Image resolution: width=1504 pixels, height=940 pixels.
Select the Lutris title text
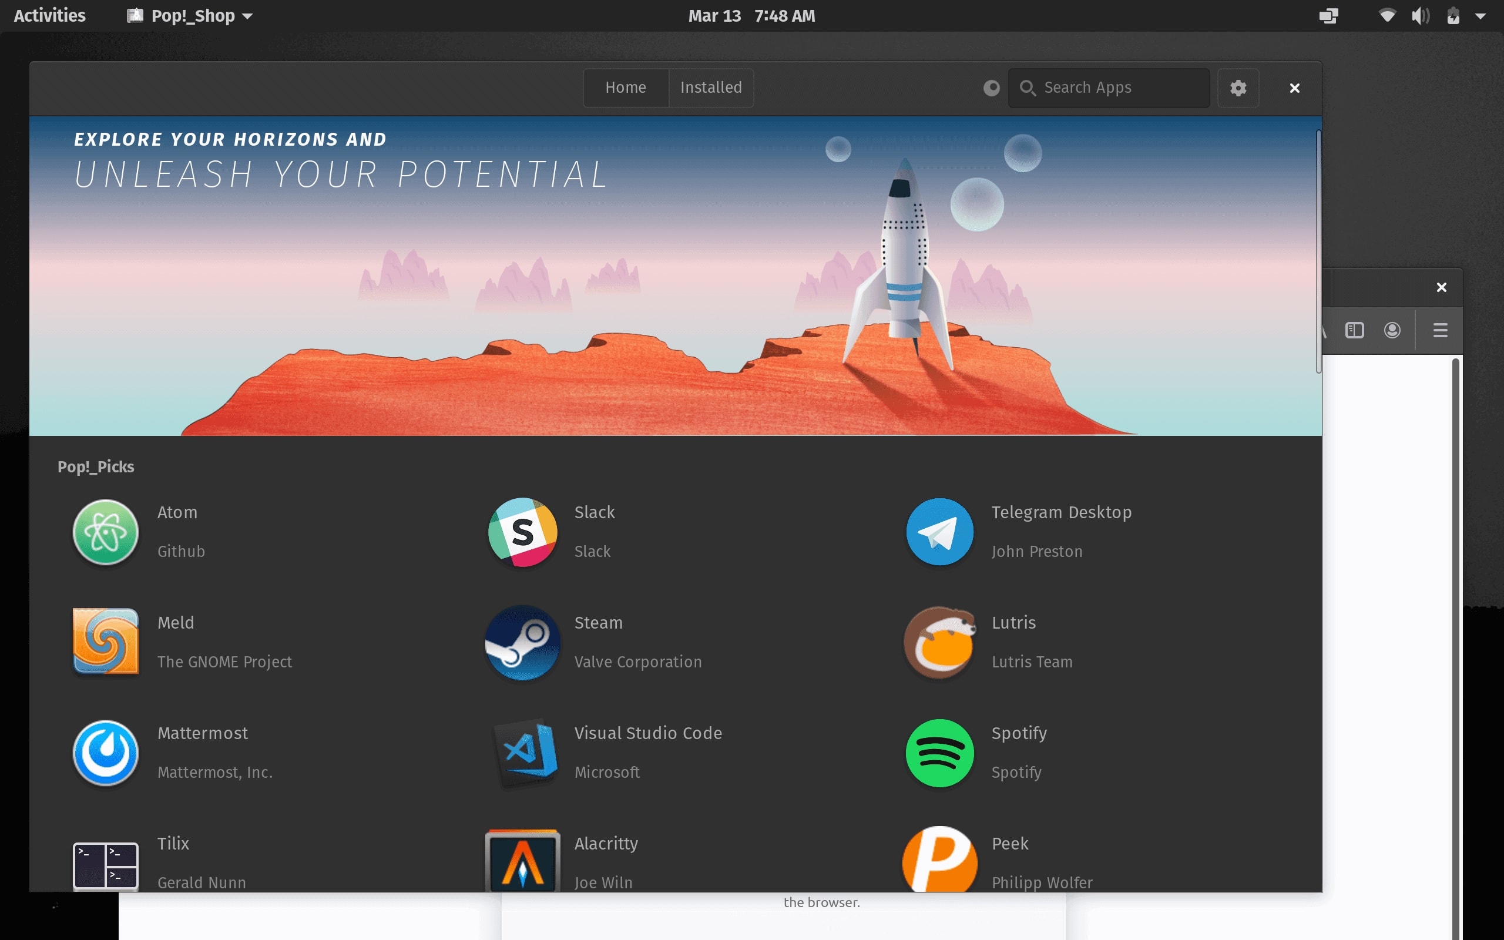[1013, 623]
